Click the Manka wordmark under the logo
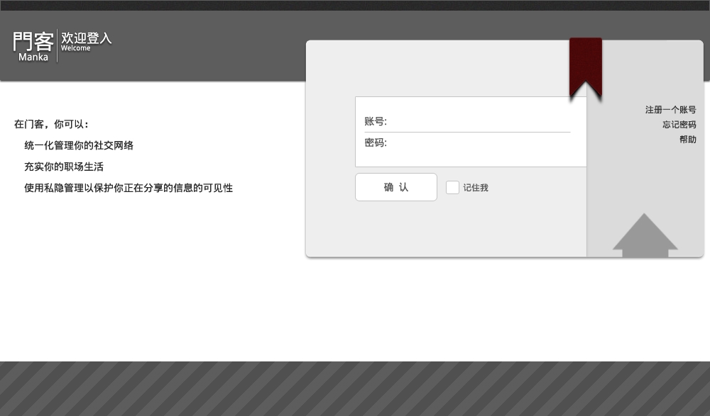Image resolution: width=710 pixels, height=416 pixels. tap(33, 57)
